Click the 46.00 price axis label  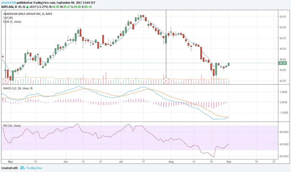283,59
